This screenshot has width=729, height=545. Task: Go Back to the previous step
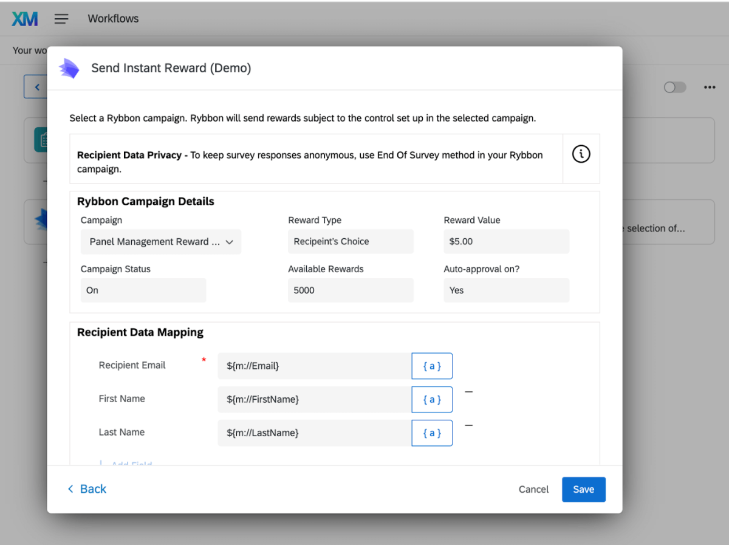tap(87, 489)
